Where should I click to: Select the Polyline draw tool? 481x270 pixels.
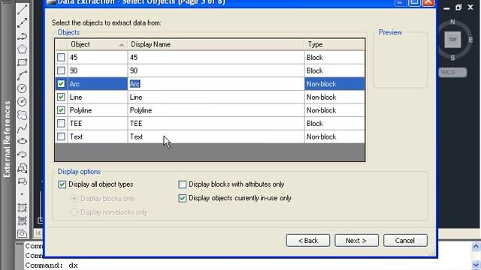(22, 36)
